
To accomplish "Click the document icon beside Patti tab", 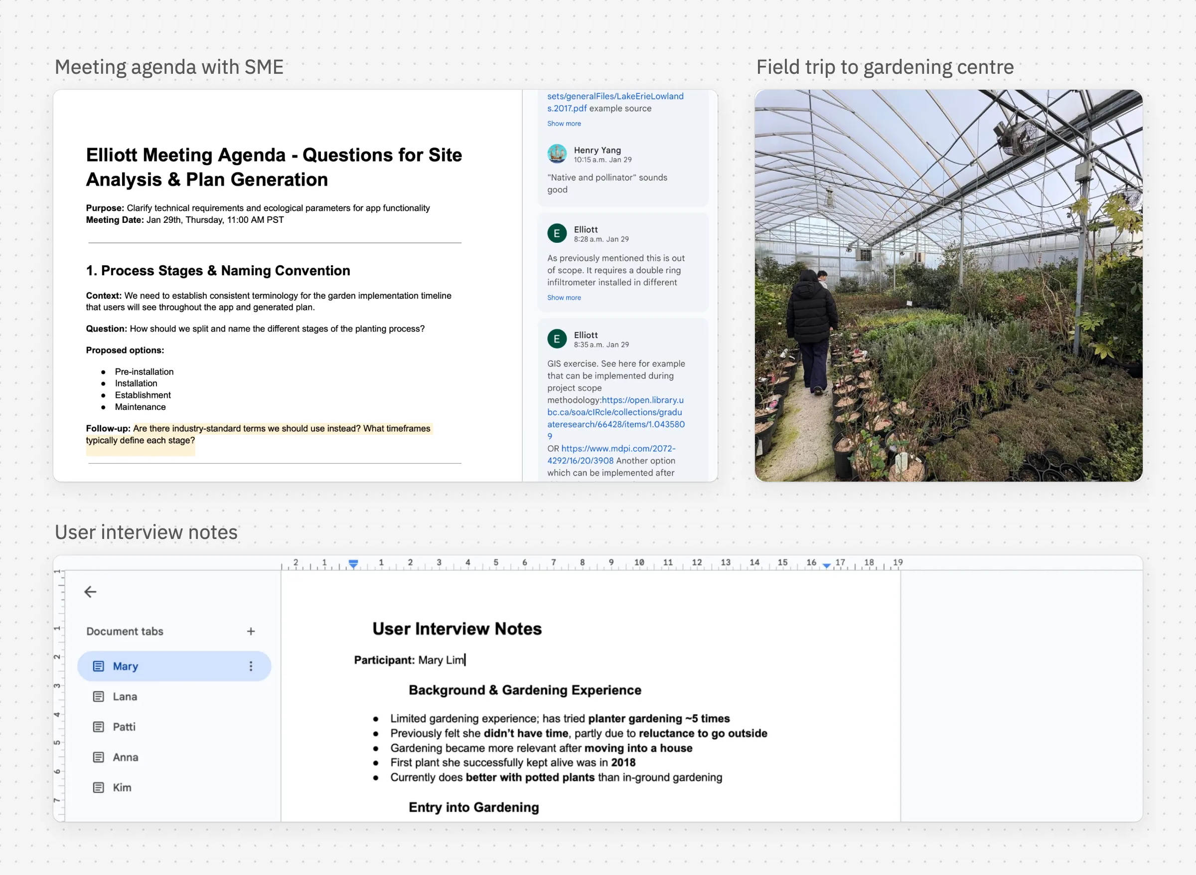I will (99, 727).
